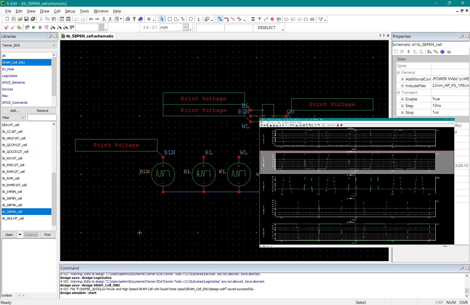Open the Print dialog via toolbar icon

(x=128, y=19)
